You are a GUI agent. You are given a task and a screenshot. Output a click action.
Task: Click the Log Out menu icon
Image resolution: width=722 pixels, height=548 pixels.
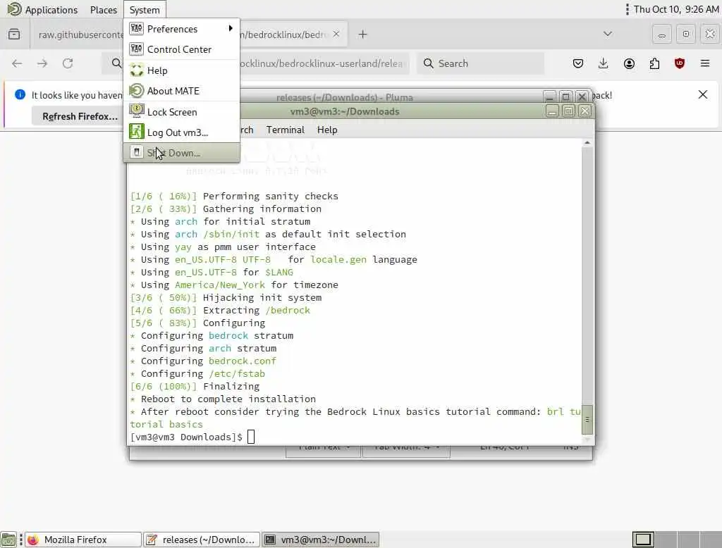tap(136, 132)
